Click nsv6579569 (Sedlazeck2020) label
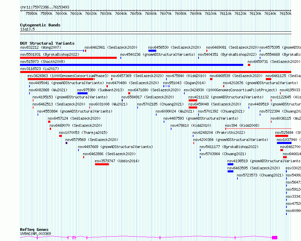The width and height of the screenshot is (301, 241). [x=92, y=140]
